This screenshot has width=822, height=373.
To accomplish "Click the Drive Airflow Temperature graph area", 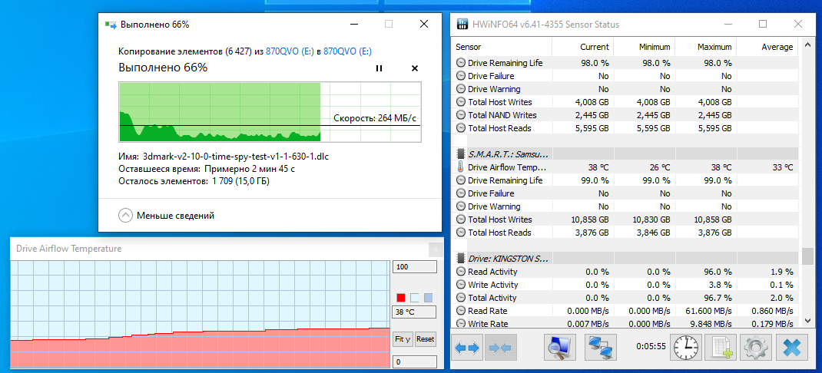I will [199, 315].
